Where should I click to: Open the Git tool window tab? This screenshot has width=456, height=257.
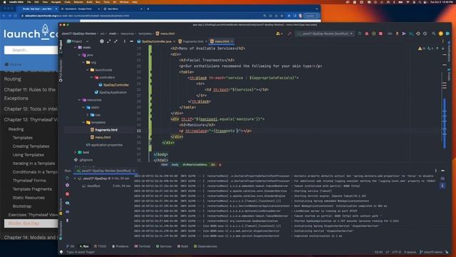coord(71,246)
